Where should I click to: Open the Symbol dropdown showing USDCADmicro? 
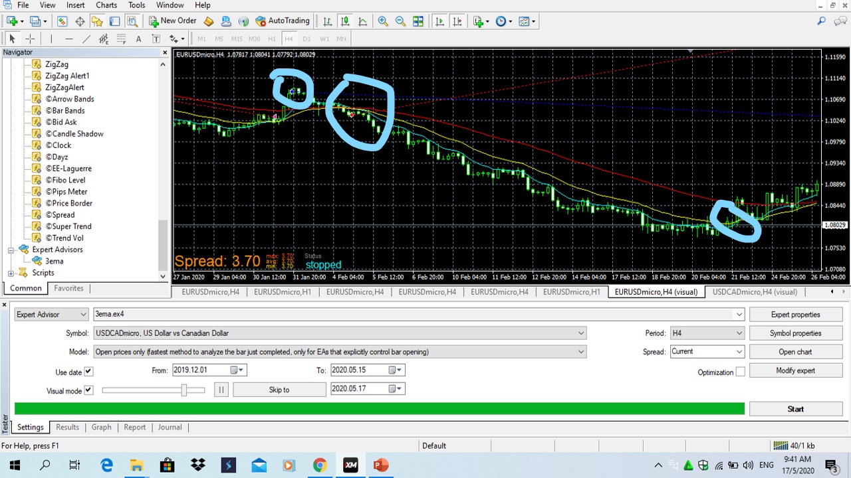point(581,333)
